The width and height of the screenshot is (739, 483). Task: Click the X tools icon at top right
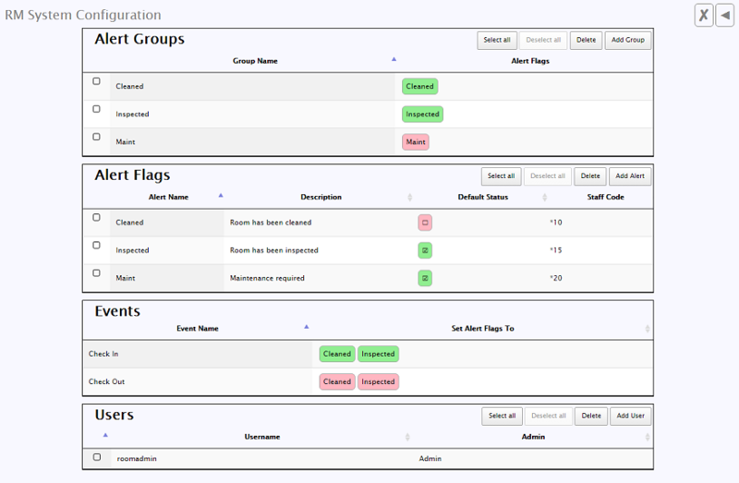pyautogui.click(x=704, y=15)
